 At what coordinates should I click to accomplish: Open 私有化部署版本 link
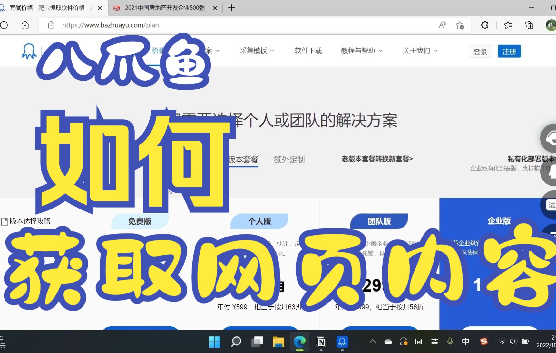pos(532,159)
